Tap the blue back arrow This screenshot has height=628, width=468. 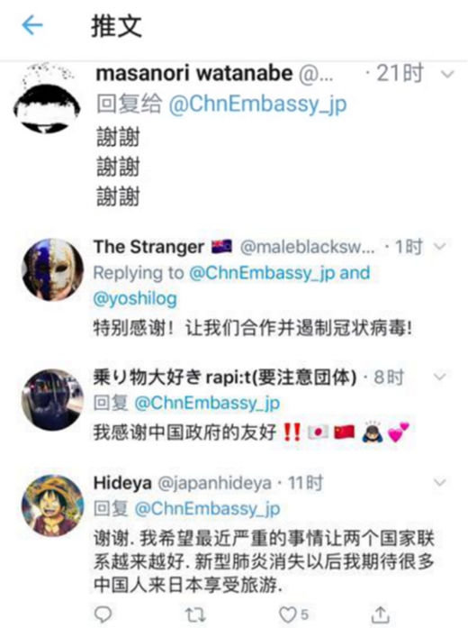pos(32,26)
